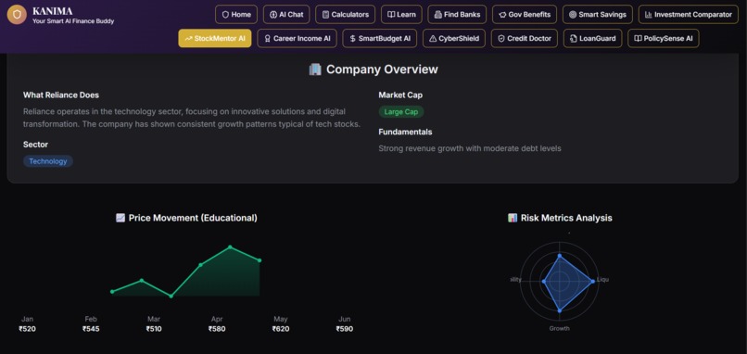Click the ₹580 April price value

click(217, 329)
